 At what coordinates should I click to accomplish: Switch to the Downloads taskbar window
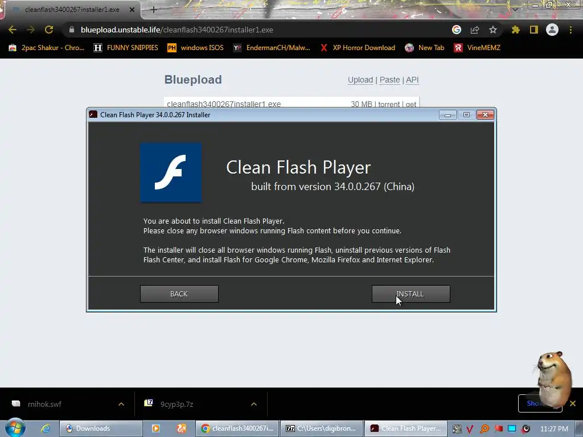pos(101,428)
